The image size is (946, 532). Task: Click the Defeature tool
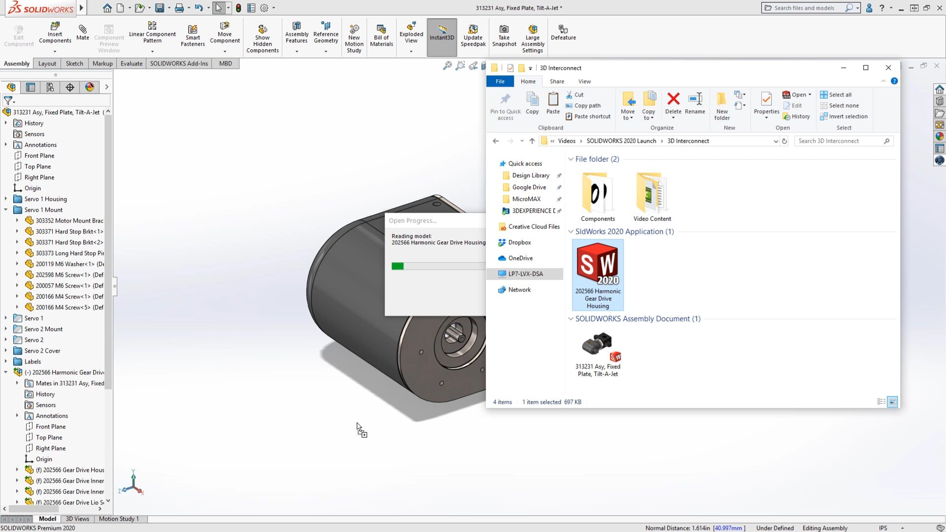pos(563,33)
